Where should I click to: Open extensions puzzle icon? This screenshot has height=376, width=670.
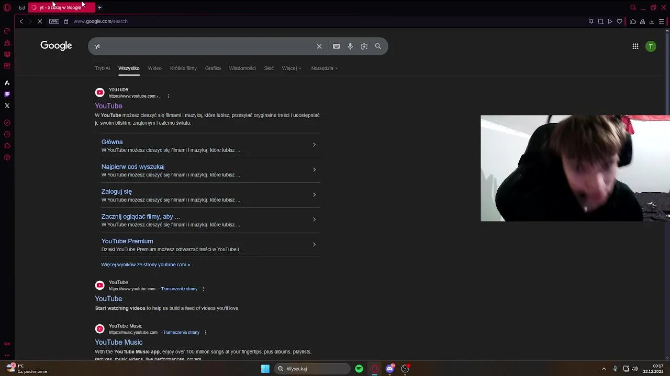[x=633, y=21]
